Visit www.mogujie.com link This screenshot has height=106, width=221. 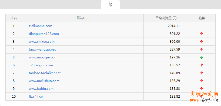click(x=43, y=57)
